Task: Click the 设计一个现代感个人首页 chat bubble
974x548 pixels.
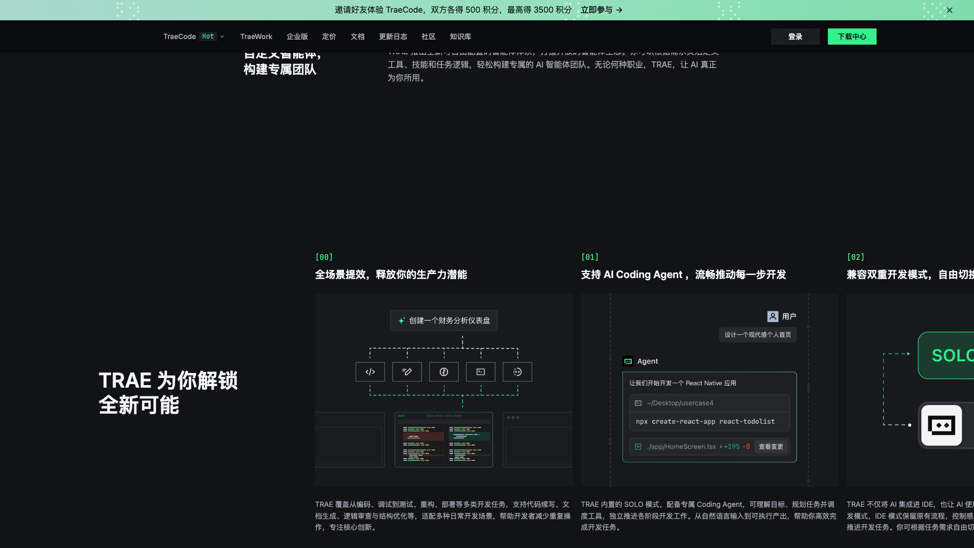Action: 758,335
